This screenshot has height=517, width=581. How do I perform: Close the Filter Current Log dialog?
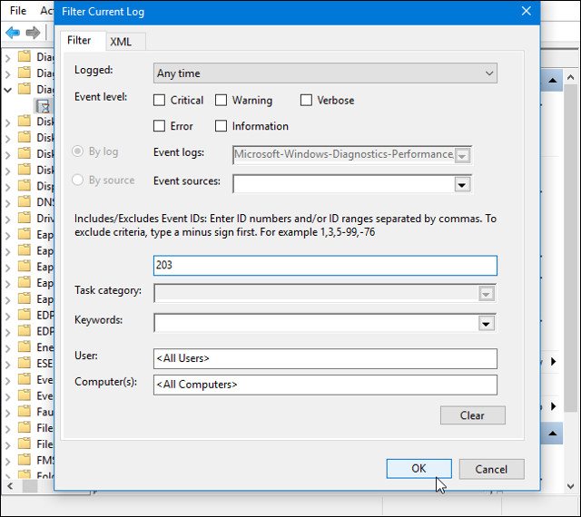pos(526,12)
